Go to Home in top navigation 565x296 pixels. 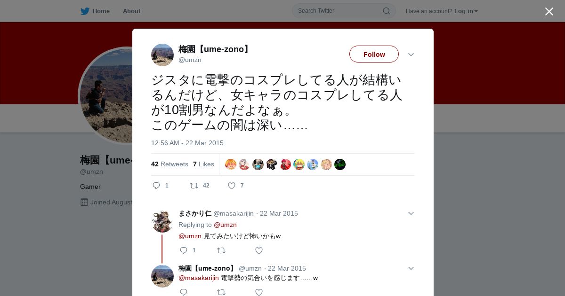click(101, 11)
